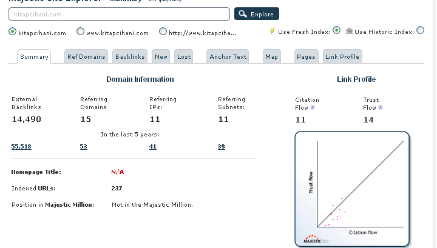Screen dimensions: 437x248
Task: Enable the Use Fresh Index radio
Action: point(337,30)
